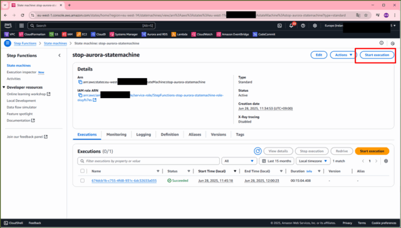
Task: Open the help question mark icon
Action: pos(303,26)
